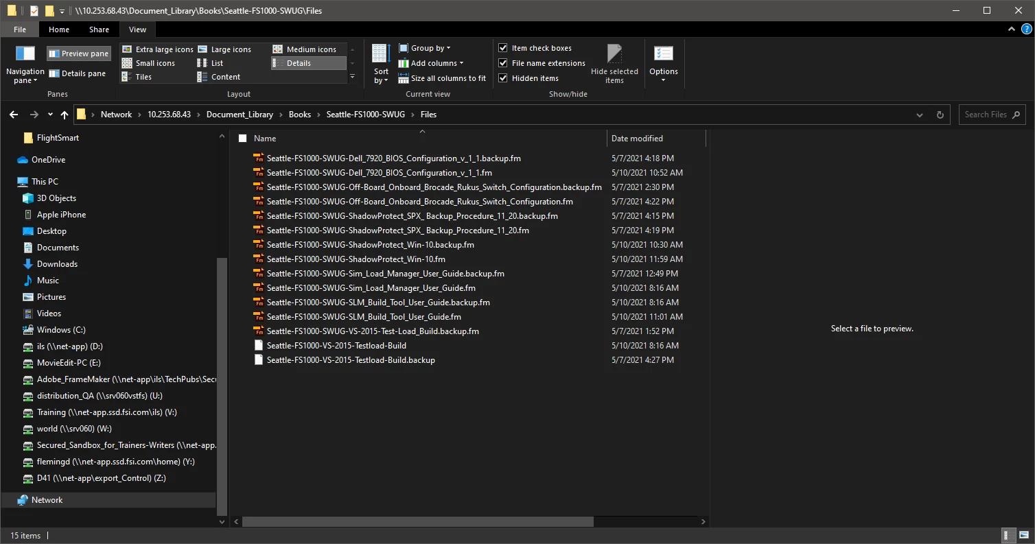Select Network in navigation pane
This screenshot has height=544, width=1035.
tap(47, 500)
